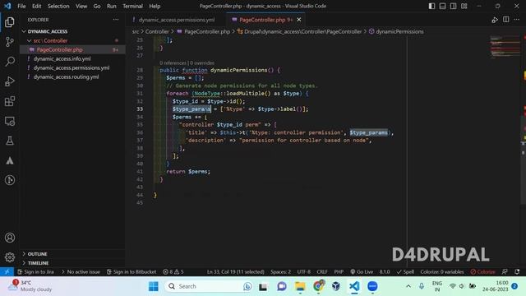This screenshot has height=296, width=526.
Task: Open the notifications bell in status bar
Action: pos(517,272)
